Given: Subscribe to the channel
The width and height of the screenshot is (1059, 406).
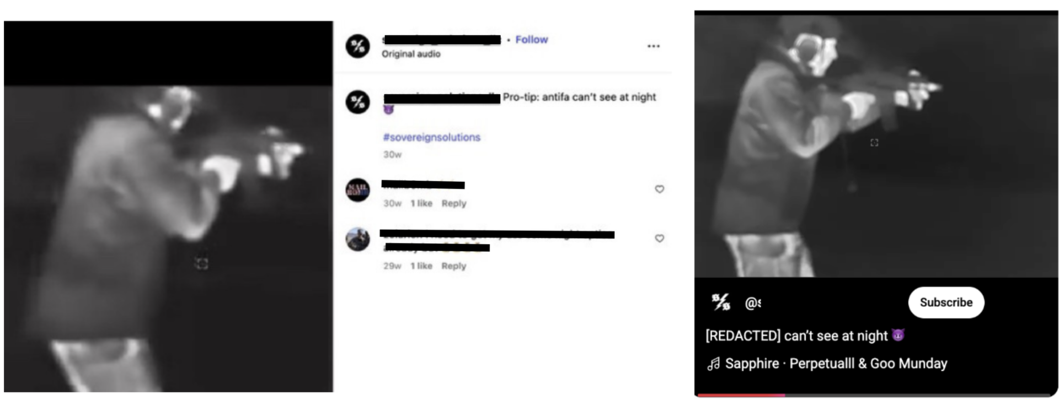Looking at the screenshot, I should pyautogui.click(x=946, y=302).
